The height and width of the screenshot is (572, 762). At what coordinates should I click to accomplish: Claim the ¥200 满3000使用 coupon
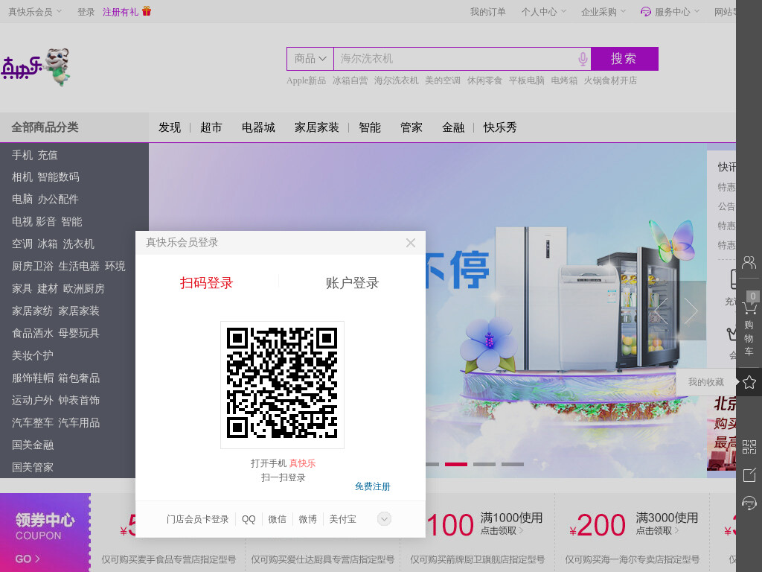coord(634,524)
